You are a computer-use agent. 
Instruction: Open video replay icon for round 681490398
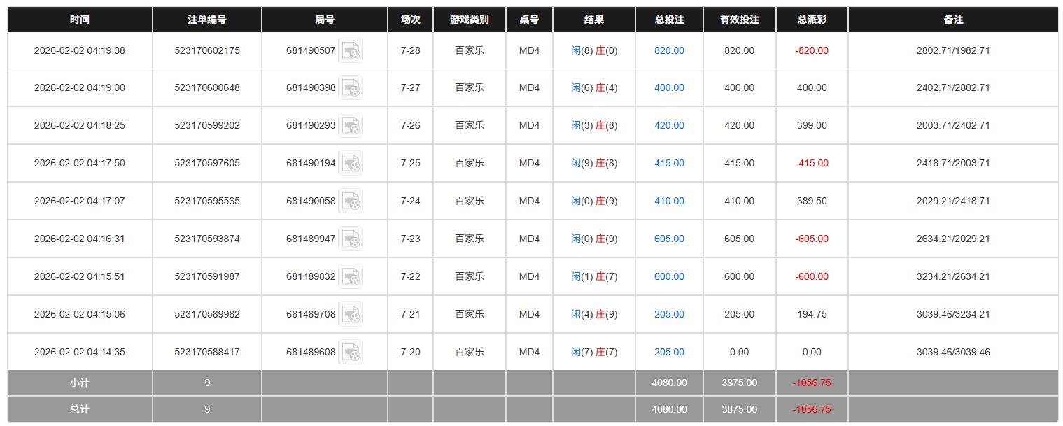click(x=351, y=88)
